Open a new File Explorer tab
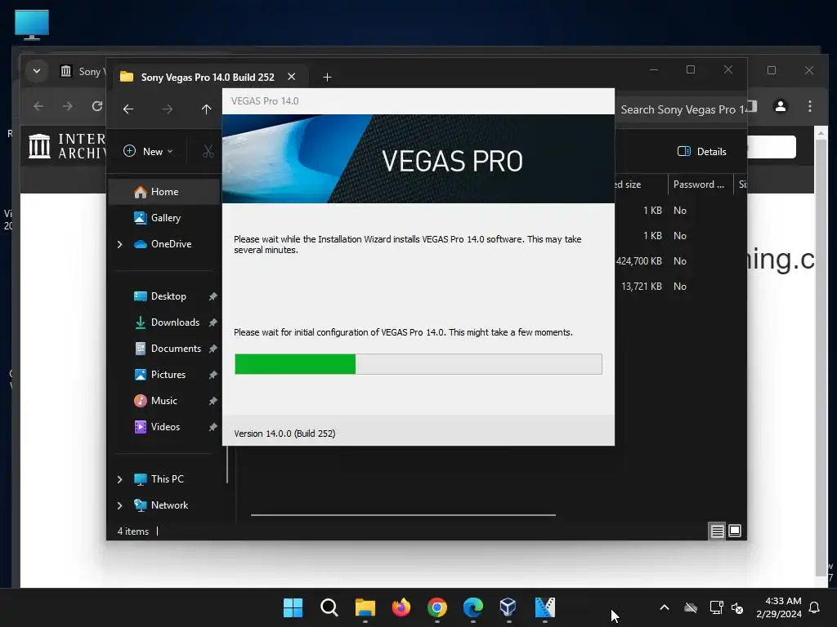837x627 pixels. (x=327, y=78)
